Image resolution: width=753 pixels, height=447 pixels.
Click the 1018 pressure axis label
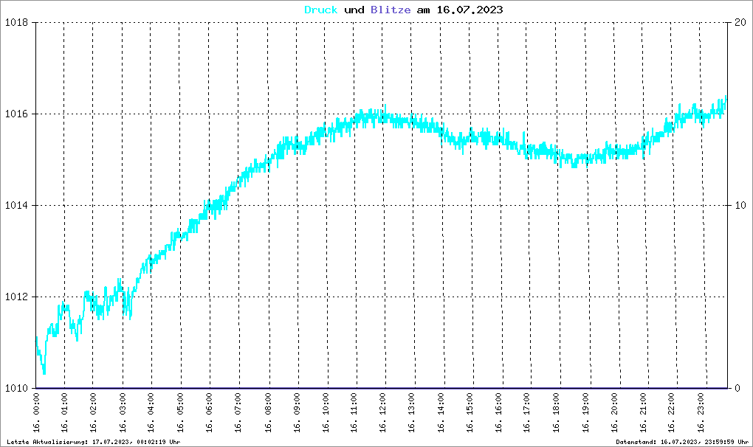click(16, 23)
